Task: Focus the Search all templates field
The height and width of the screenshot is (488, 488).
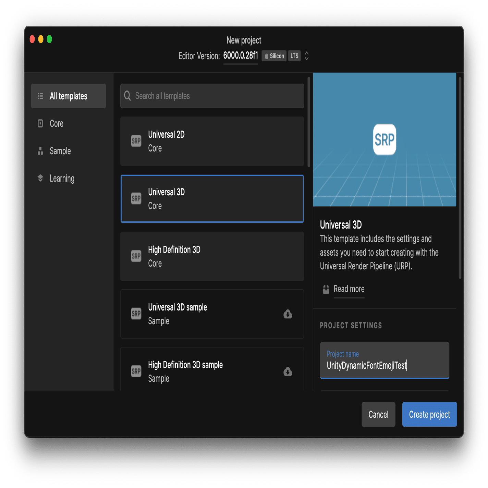Action: point(212,96)
